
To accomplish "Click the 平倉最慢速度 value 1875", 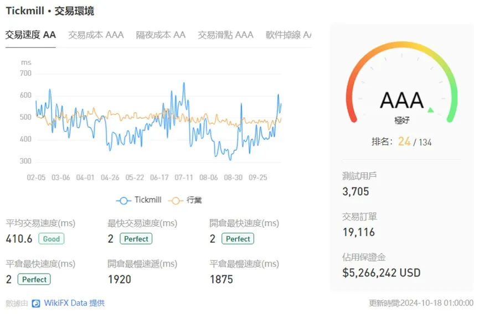I will 221,279.
